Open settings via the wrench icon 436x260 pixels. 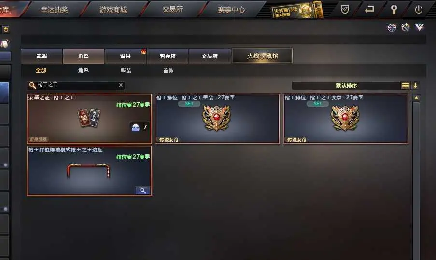[394, 10]
